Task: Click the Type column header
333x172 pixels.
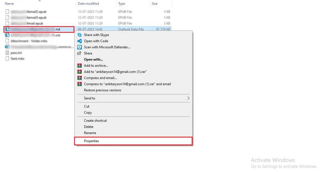Action: 122,4
